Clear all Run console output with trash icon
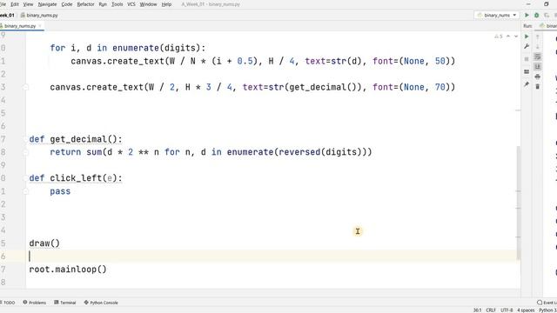 pos(538,87)
